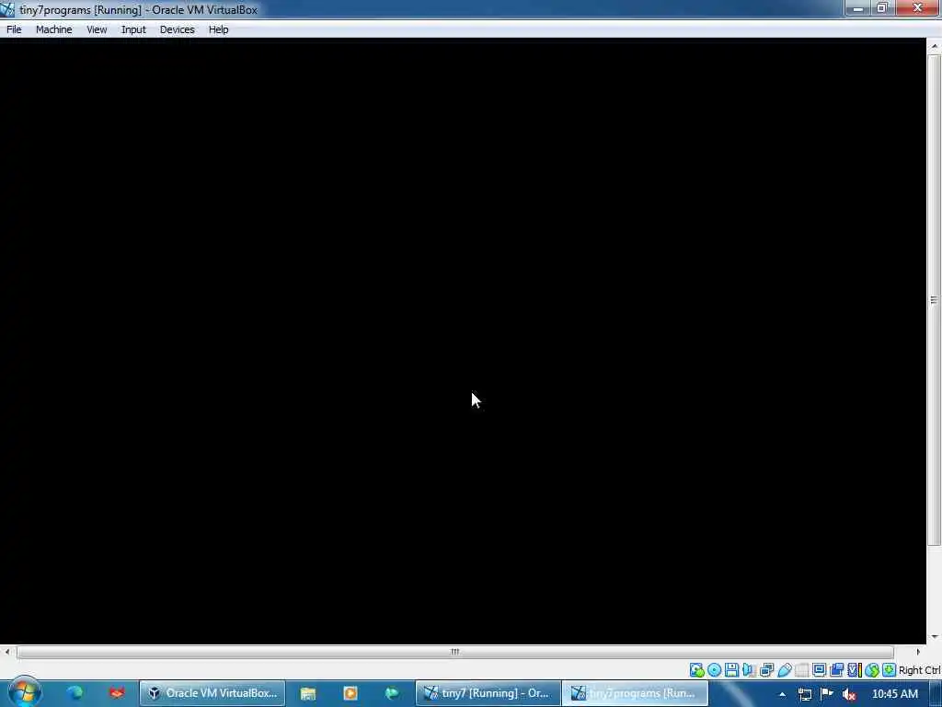
Task: Click the keyboard capture green arrow indicator
Action: coord(890,670)
